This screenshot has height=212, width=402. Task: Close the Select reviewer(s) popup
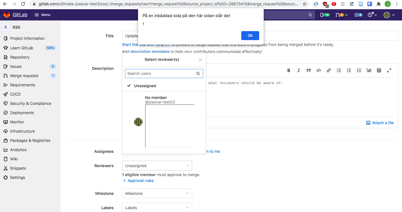200,60
